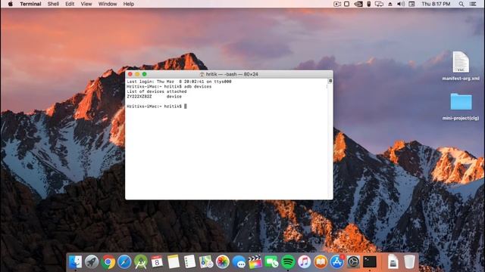The width and height of the screenshot is (485, 272).
Task: Click the 'Last login' line in Terminal
Action: tap(179, 82)
